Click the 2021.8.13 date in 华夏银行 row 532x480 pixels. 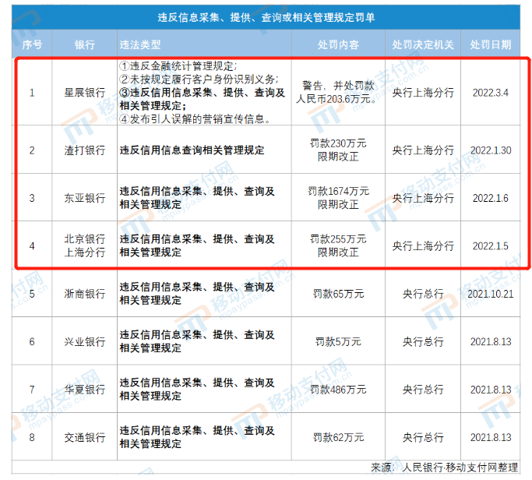coord(491,390)
